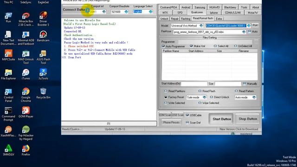
Task: Open the Language Select dropdown
Action: pyautogui.click(x=150, y=12)
